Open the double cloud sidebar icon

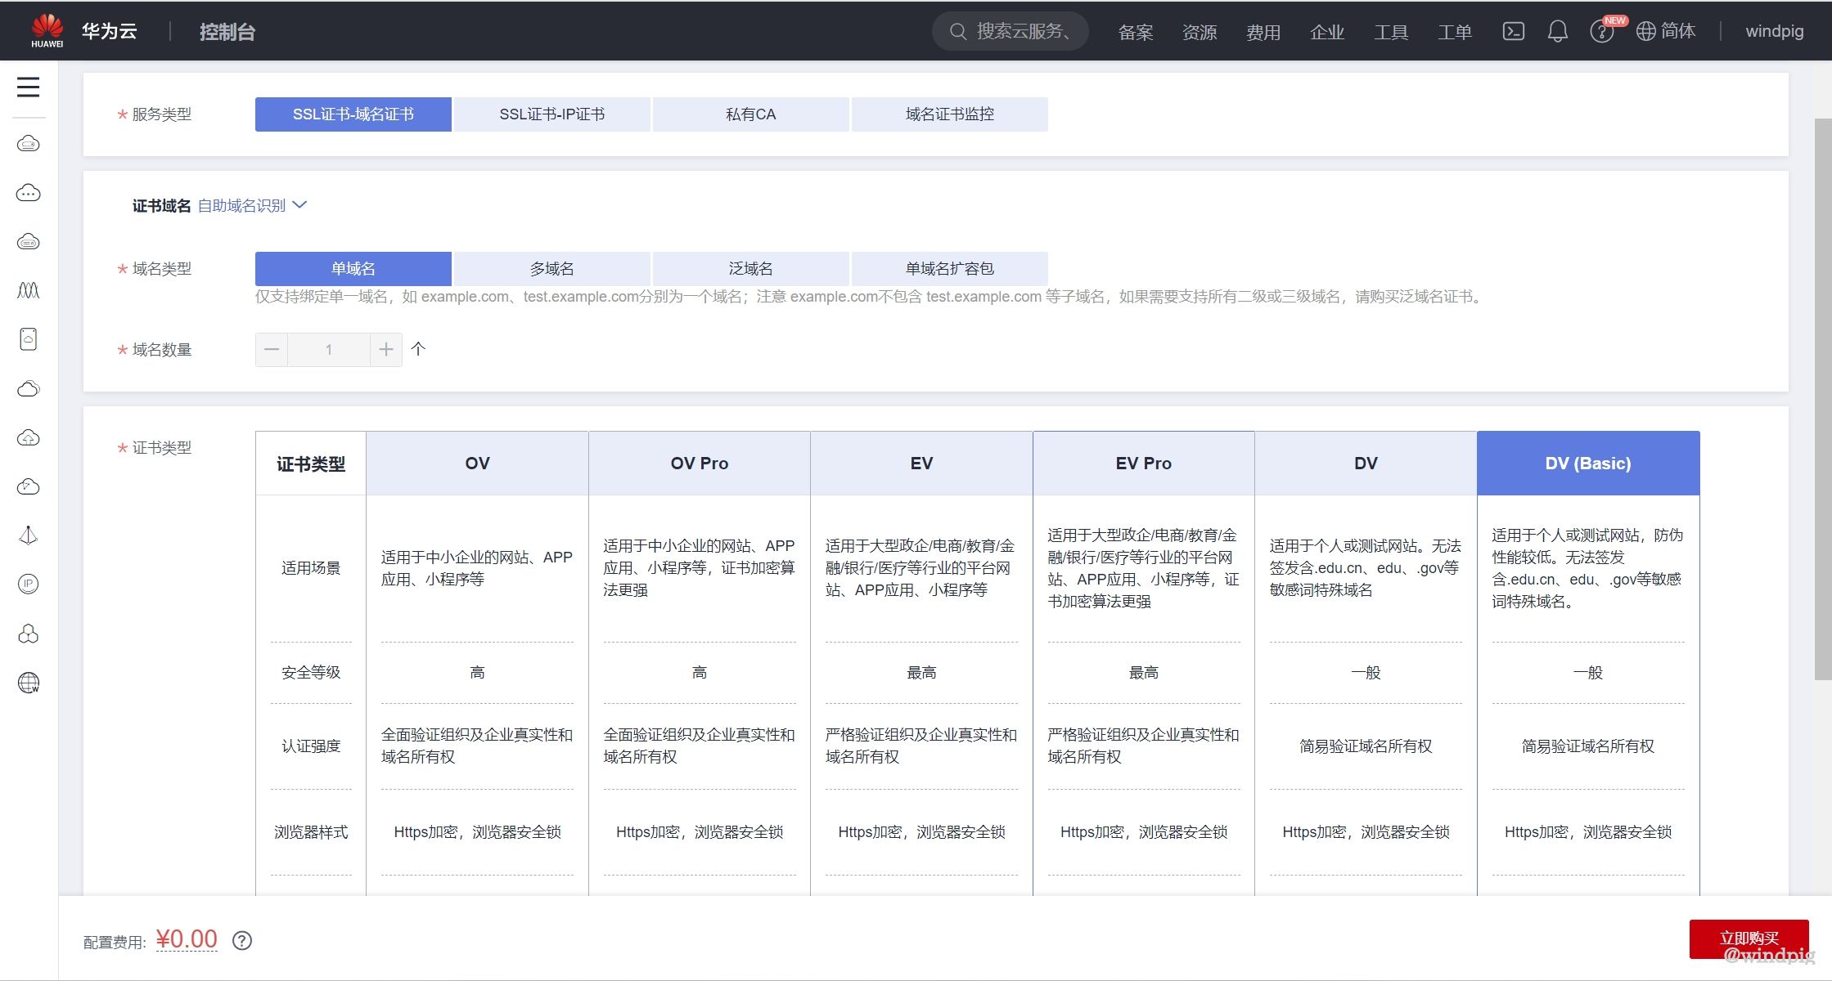click(29, 388)
